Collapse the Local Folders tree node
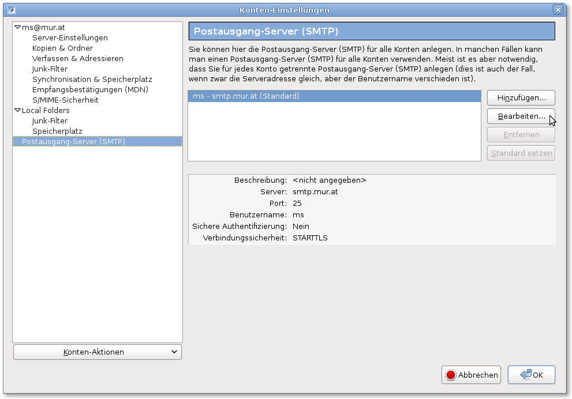 (x=17, y=111)
